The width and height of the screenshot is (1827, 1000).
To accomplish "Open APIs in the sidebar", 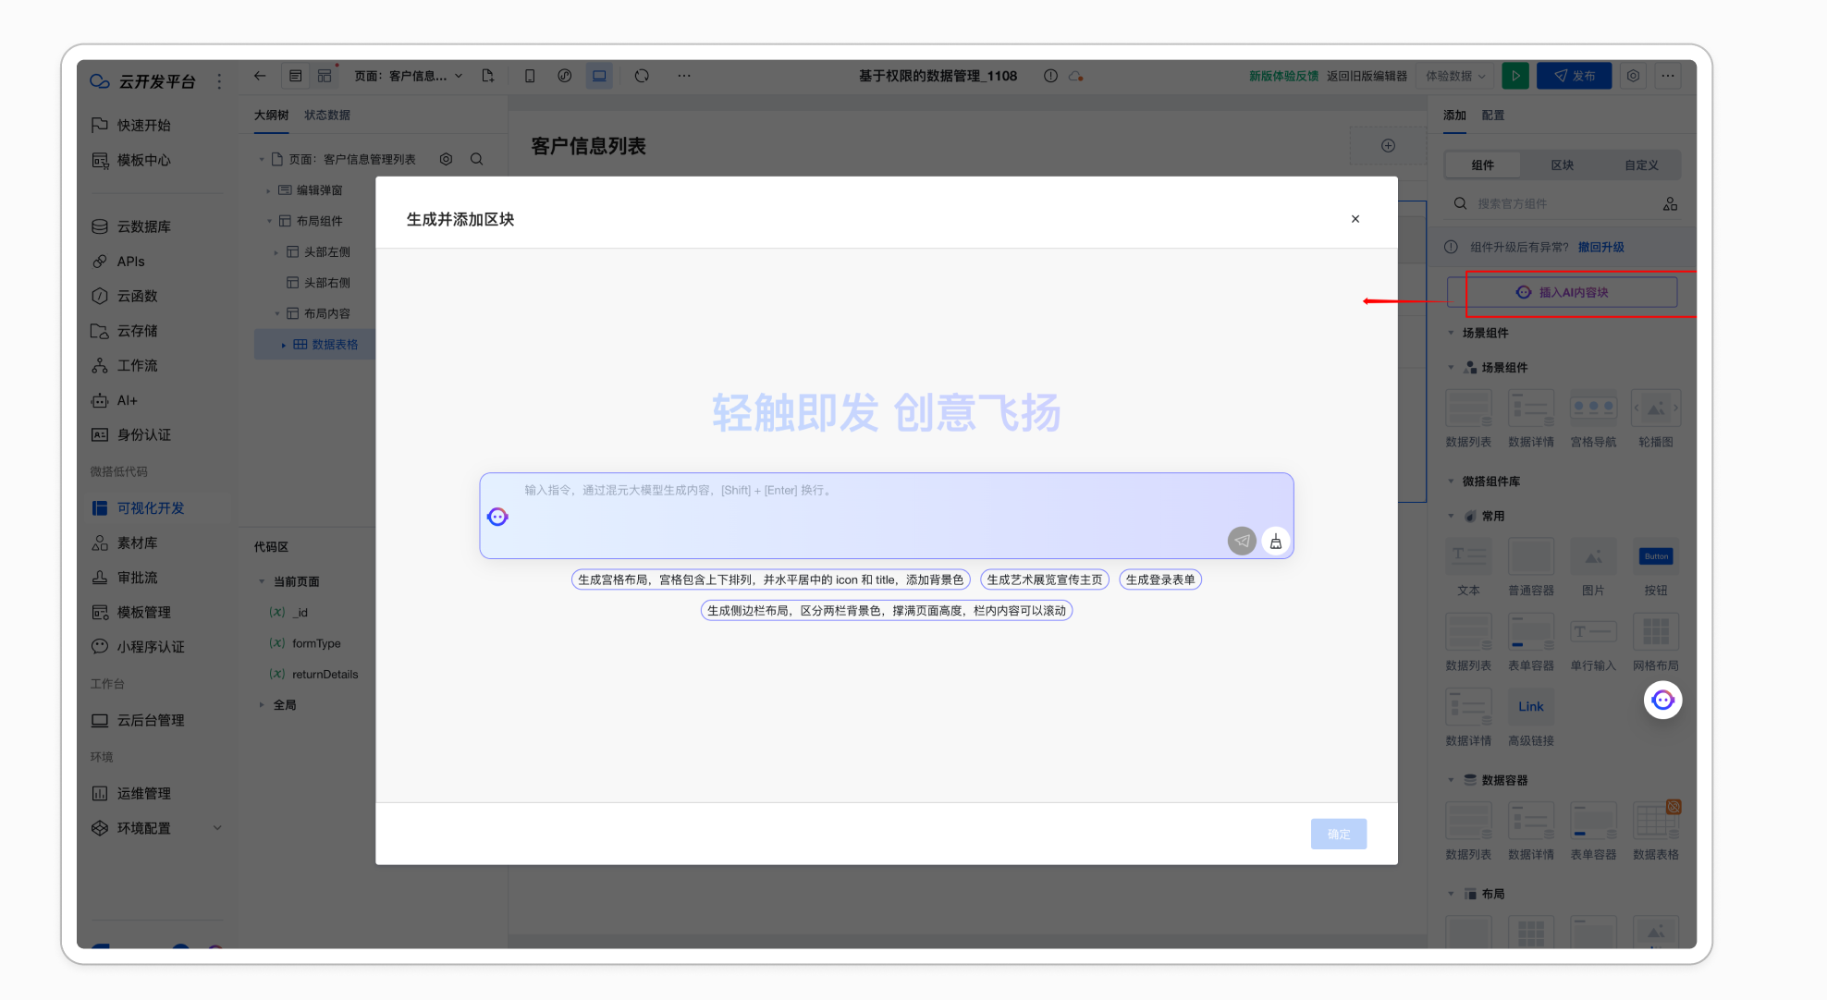I will point(130,262).
